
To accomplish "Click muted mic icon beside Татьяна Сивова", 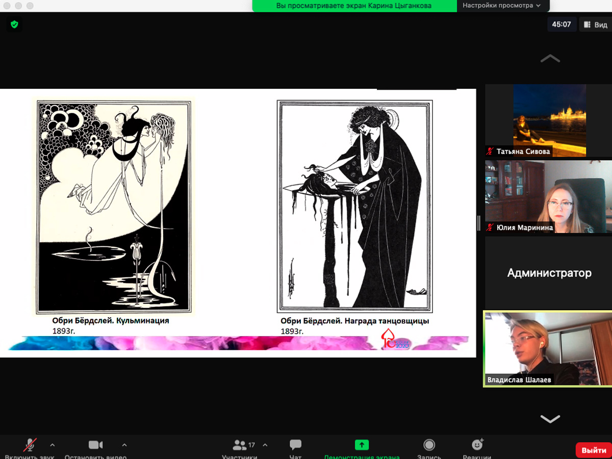I will click(491, 151).
